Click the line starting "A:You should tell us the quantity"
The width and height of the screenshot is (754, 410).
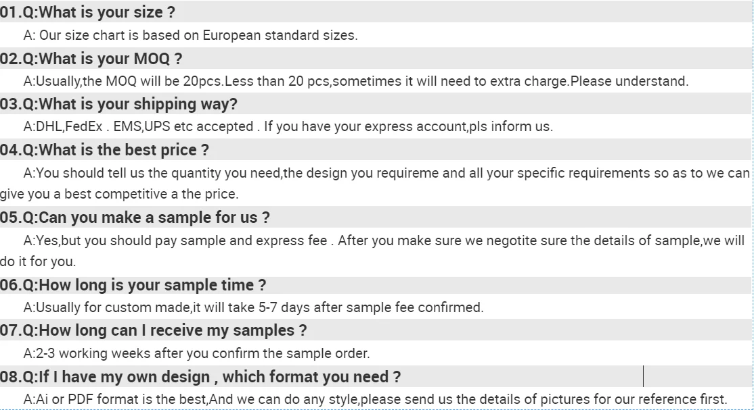coord(386,173)
